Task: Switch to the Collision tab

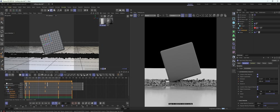Action: (x=252, y=63)
